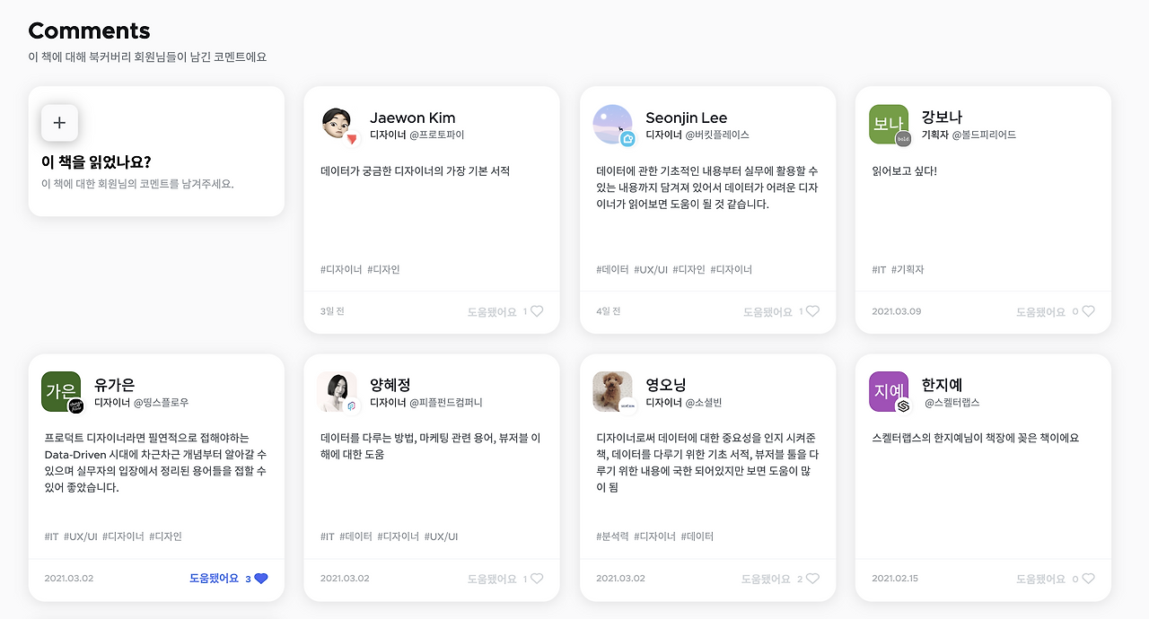Screen dimensions: 1149x619
Task: Open the #UX/UI tag on 양혜정's card
Action: point(442,536)
